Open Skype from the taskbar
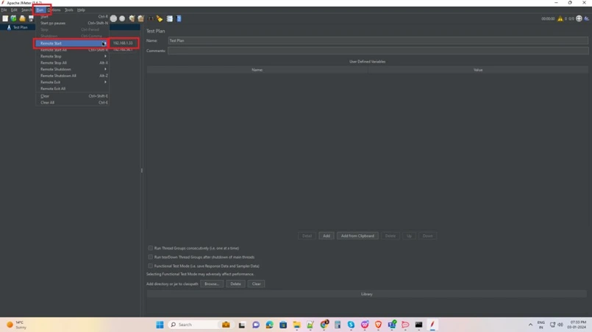The image size is (592, 332). tap(351, 325)
